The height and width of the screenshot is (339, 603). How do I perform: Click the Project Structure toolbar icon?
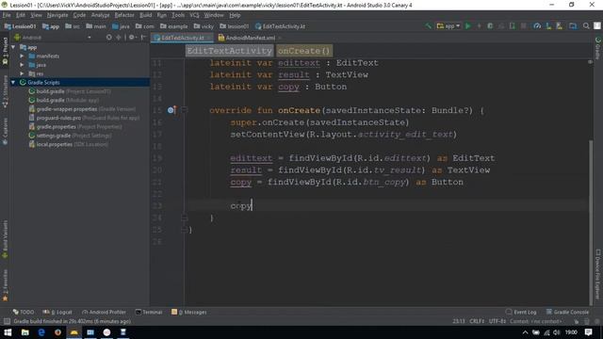tap(573, 26)
